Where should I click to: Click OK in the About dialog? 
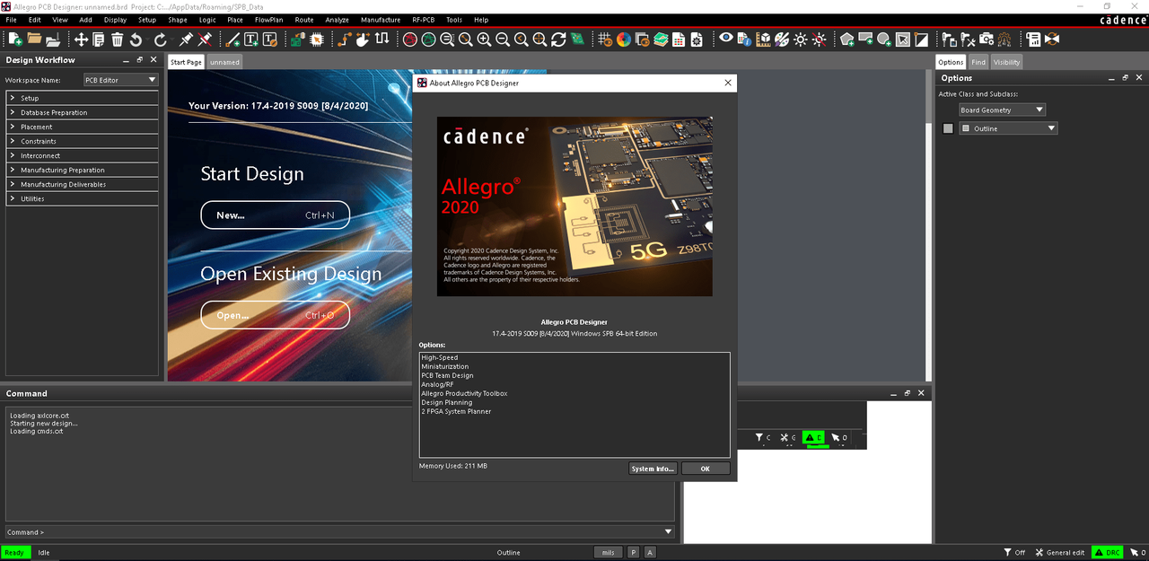click(x=705, y=469)
